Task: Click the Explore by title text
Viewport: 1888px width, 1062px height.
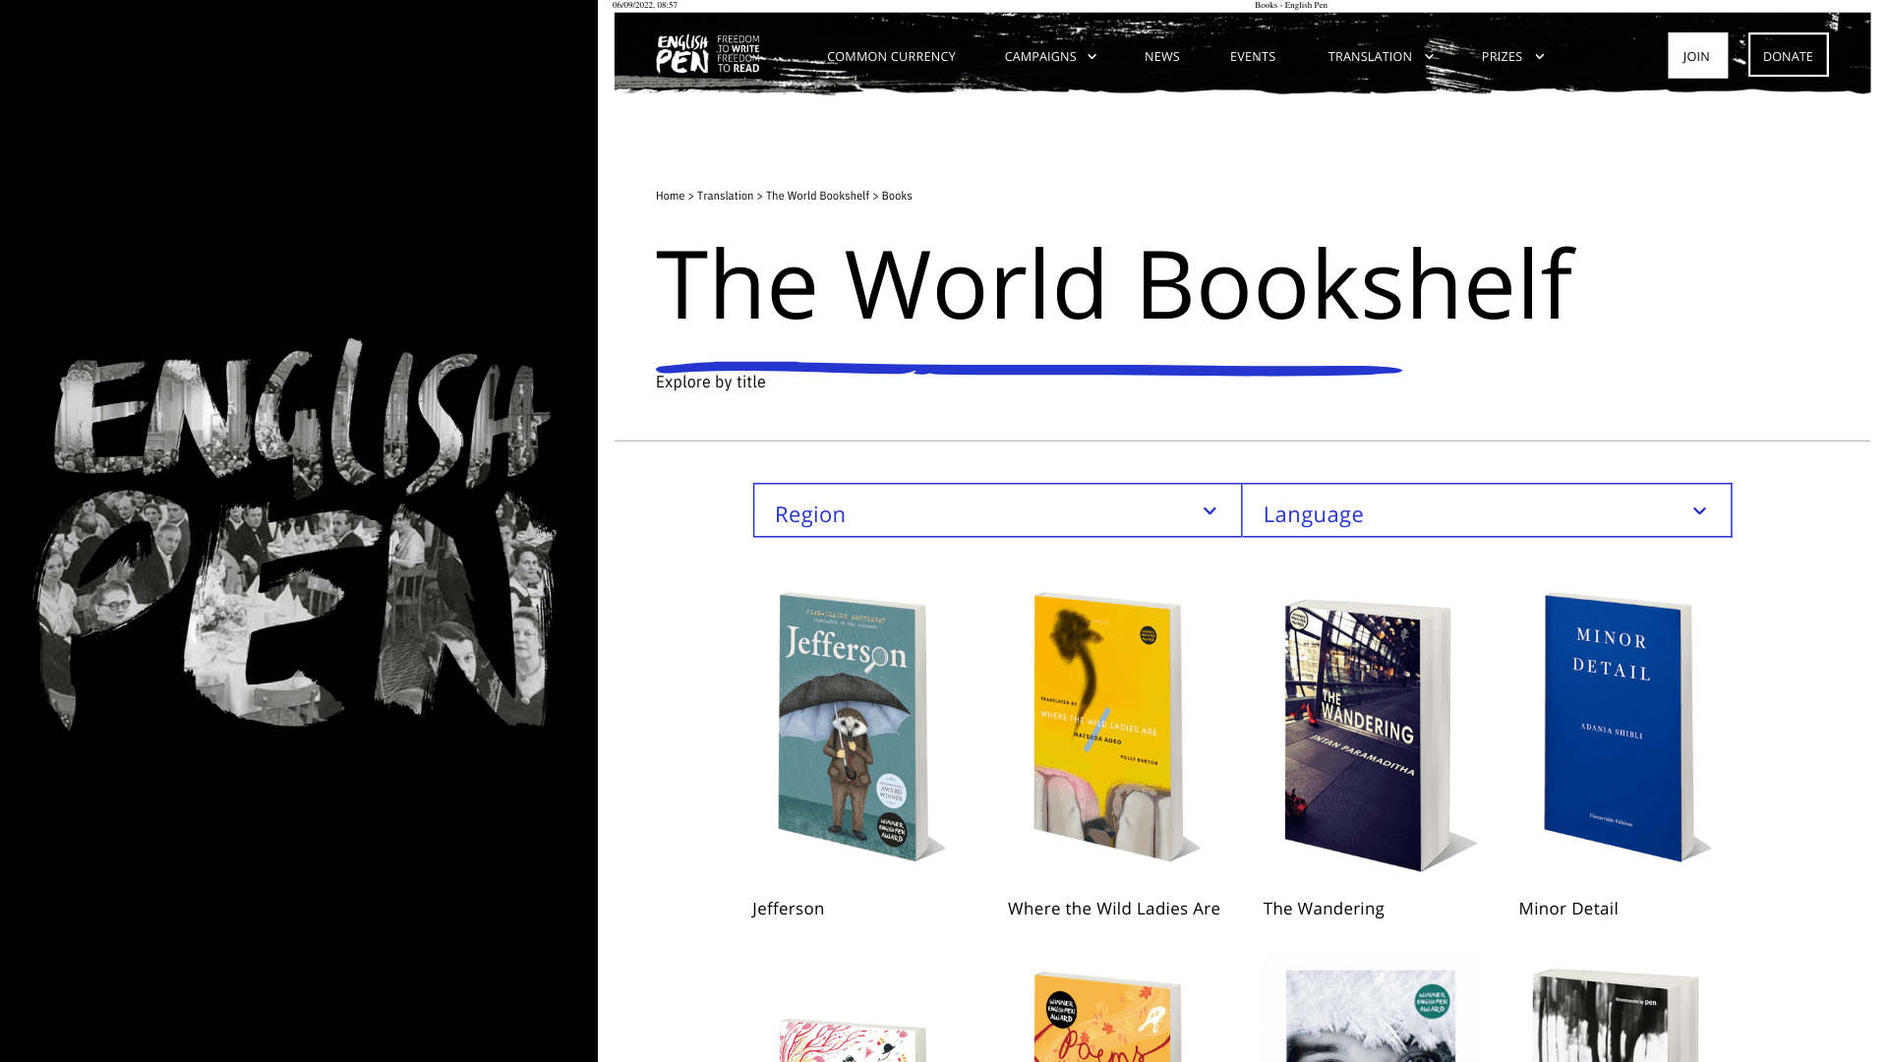Action: pyautogui.click(x=710, y=382)
